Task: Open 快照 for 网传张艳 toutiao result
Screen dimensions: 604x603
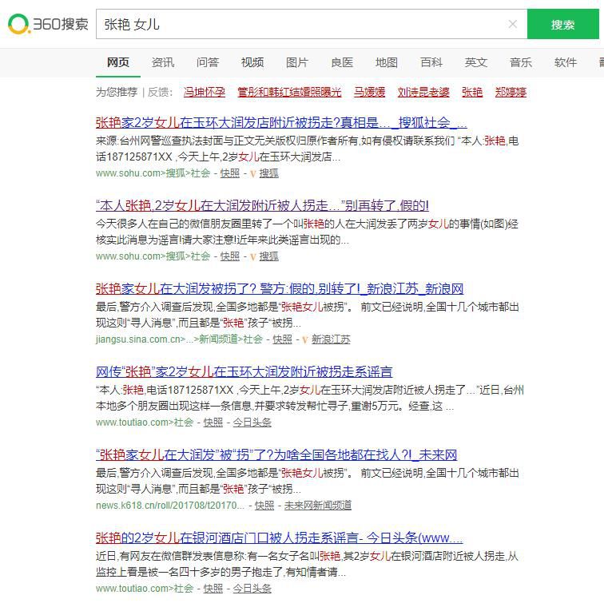Action: click(213, 422)
